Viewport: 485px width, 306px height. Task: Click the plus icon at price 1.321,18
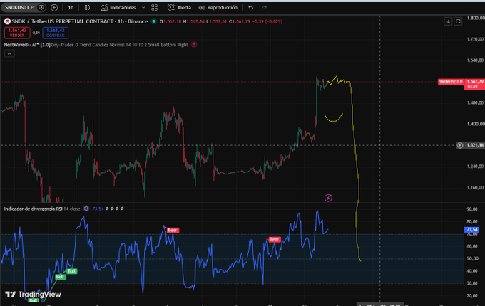[460, 145]
